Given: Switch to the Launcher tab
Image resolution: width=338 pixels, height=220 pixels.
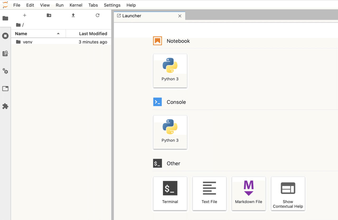Looking at the screenshot, I should (x=132, y=16).
